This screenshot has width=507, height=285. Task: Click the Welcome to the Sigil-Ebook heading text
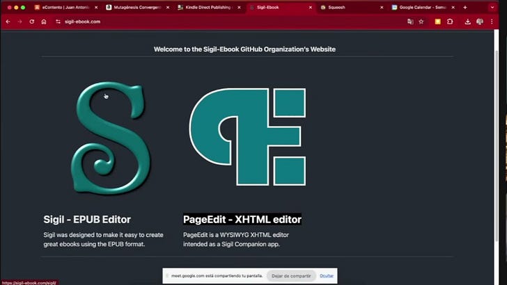pyautogui.click(x=244, y=49)
